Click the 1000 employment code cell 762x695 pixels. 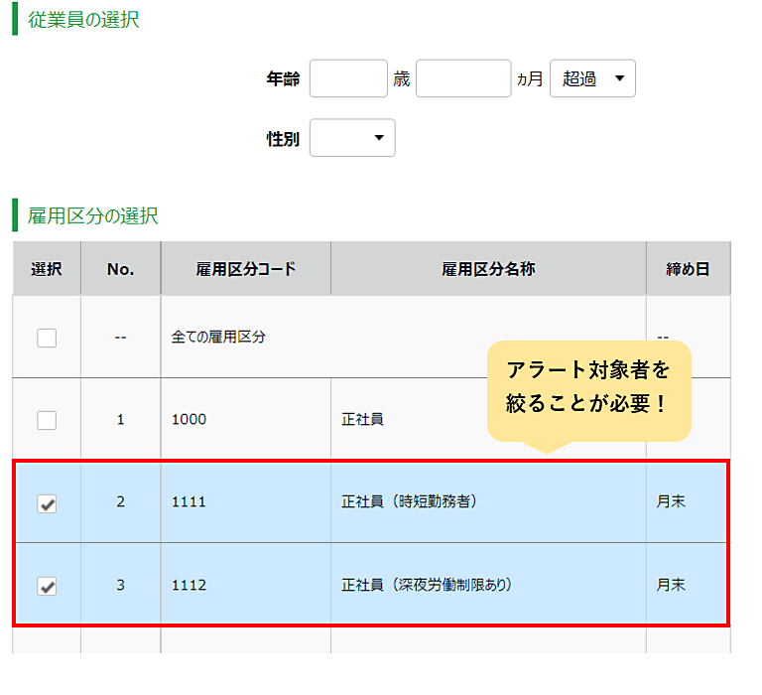[246, 419]
